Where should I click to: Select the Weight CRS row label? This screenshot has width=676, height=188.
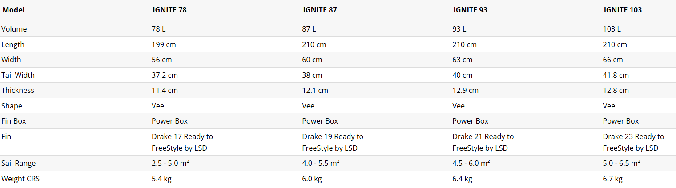coord(20,179)
